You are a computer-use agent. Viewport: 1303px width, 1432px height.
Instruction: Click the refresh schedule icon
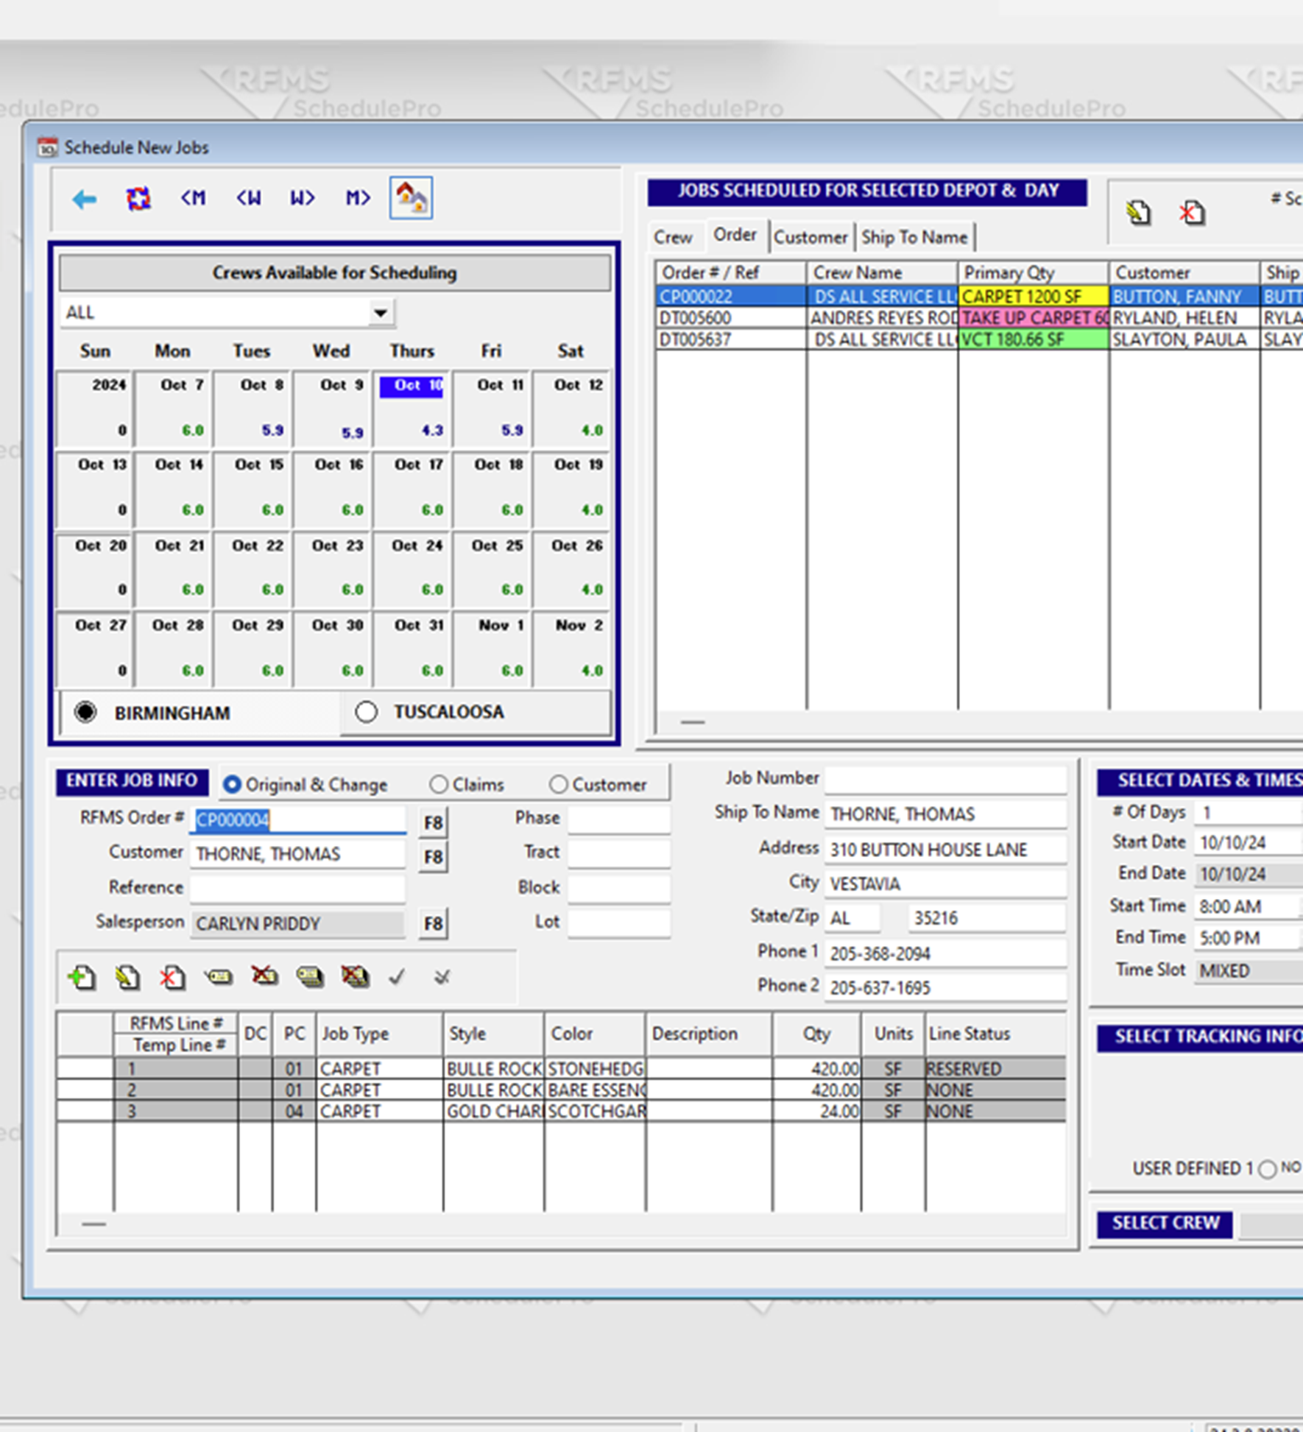pyautogui.click(x=139, y=197)
